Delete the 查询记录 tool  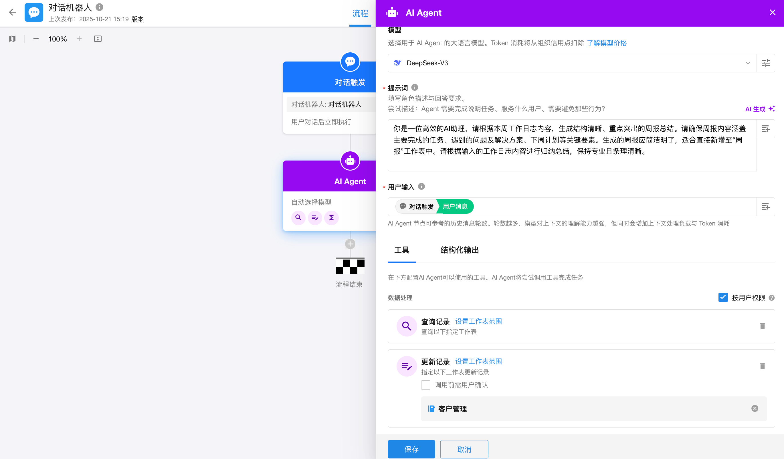762,326
